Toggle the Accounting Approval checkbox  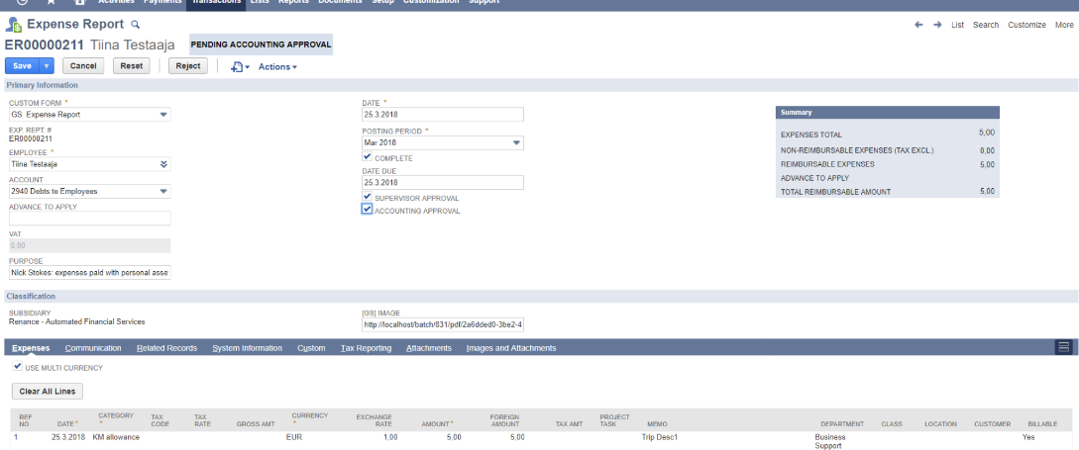click(x=368, y=210)
